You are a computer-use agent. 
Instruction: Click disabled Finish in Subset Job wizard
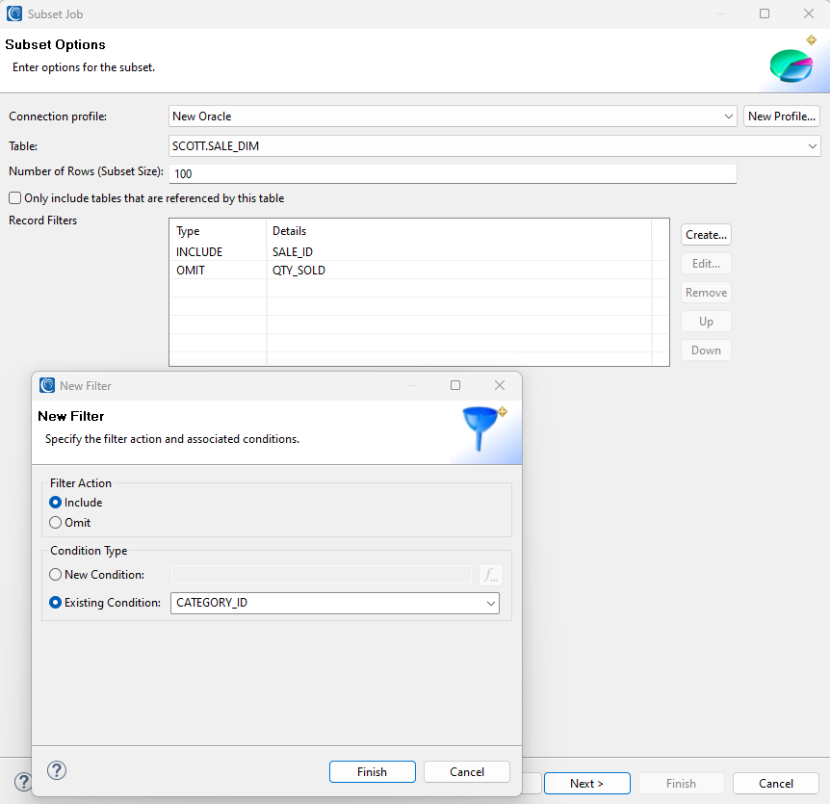coord(682,784)
